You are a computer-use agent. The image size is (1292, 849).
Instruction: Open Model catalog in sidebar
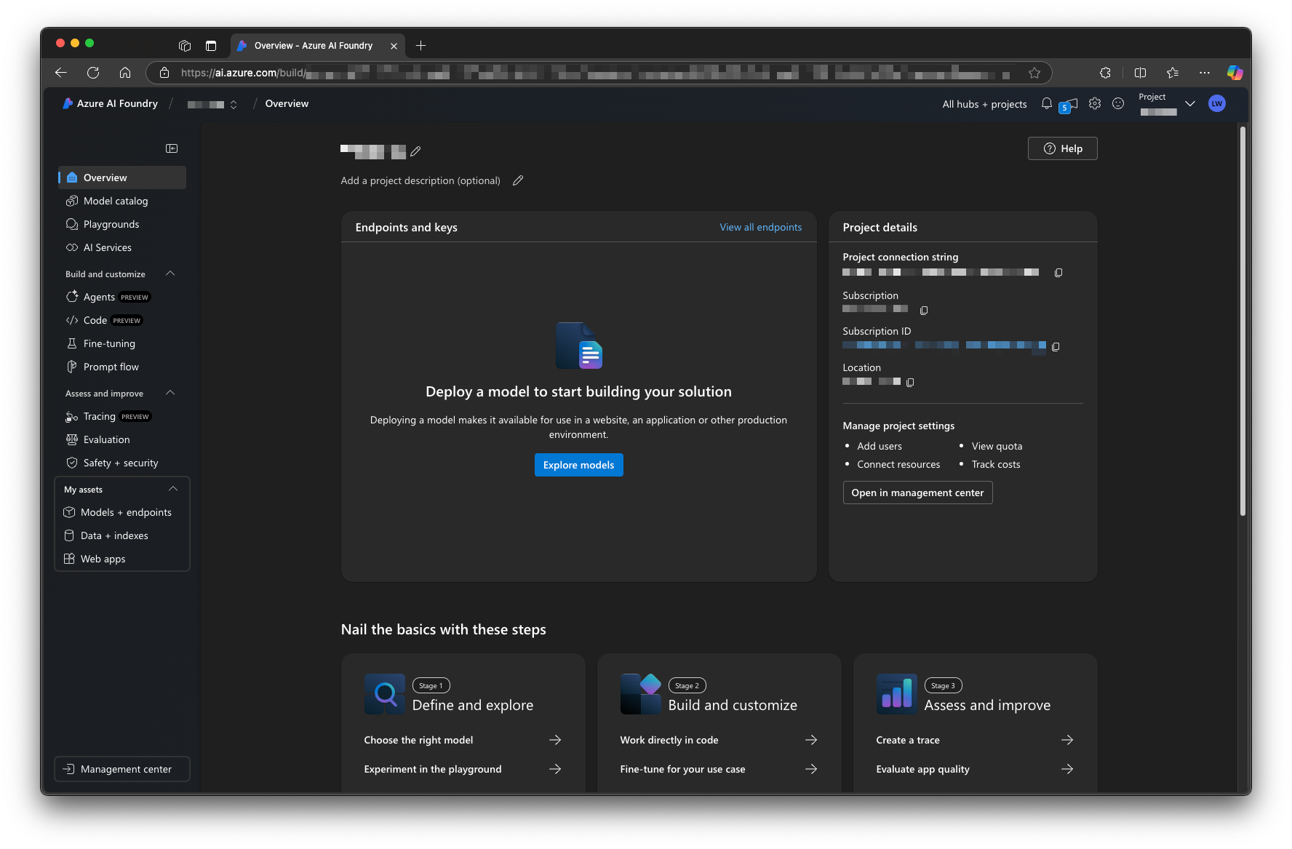(x=122, y=201)
